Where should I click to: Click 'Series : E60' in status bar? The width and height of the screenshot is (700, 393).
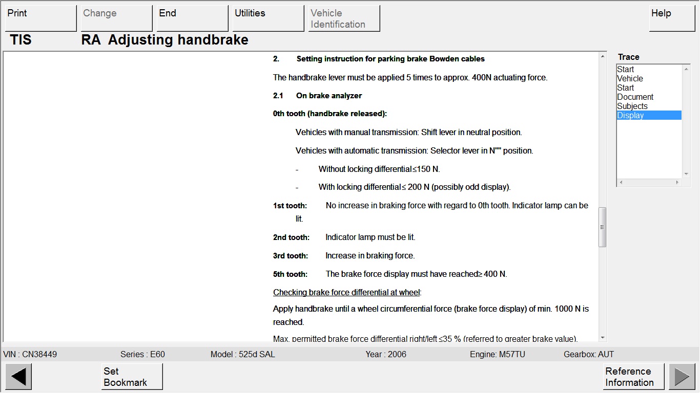point(142,354)
